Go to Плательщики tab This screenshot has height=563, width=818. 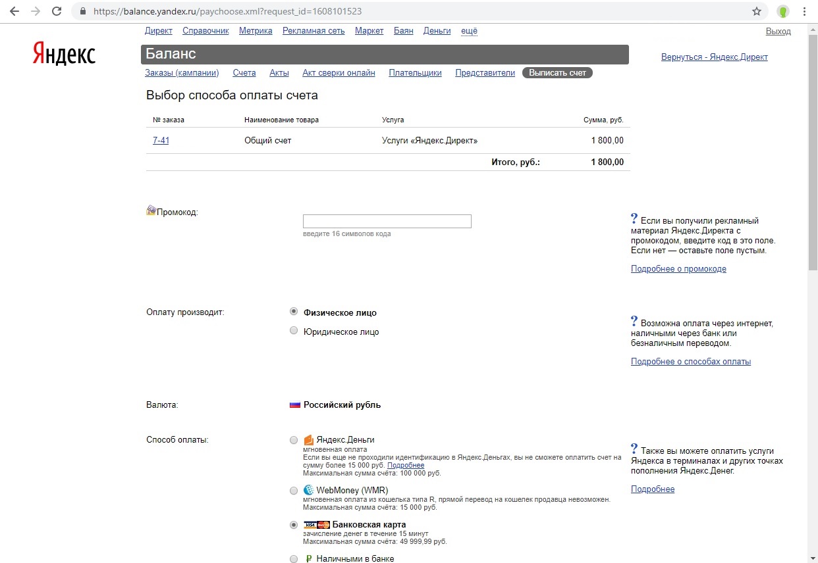[415, 73]
